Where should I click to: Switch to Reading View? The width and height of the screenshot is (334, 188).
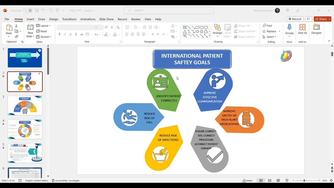[x=278, y=180]
